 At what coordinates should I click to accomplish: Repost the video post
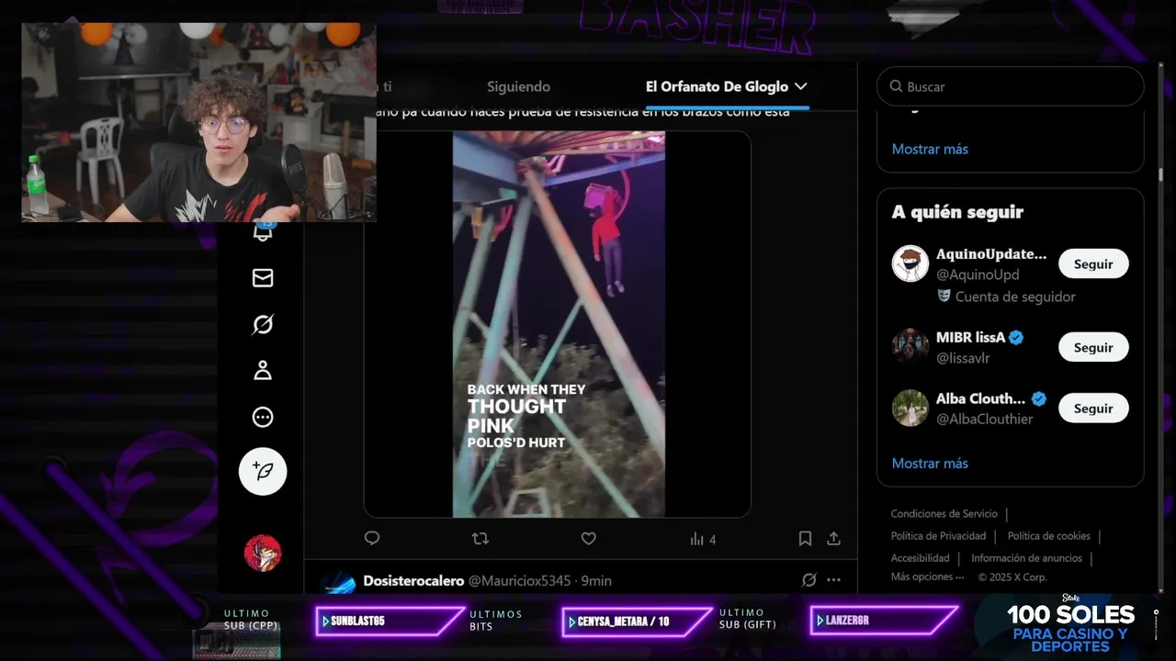click(481, 539)
